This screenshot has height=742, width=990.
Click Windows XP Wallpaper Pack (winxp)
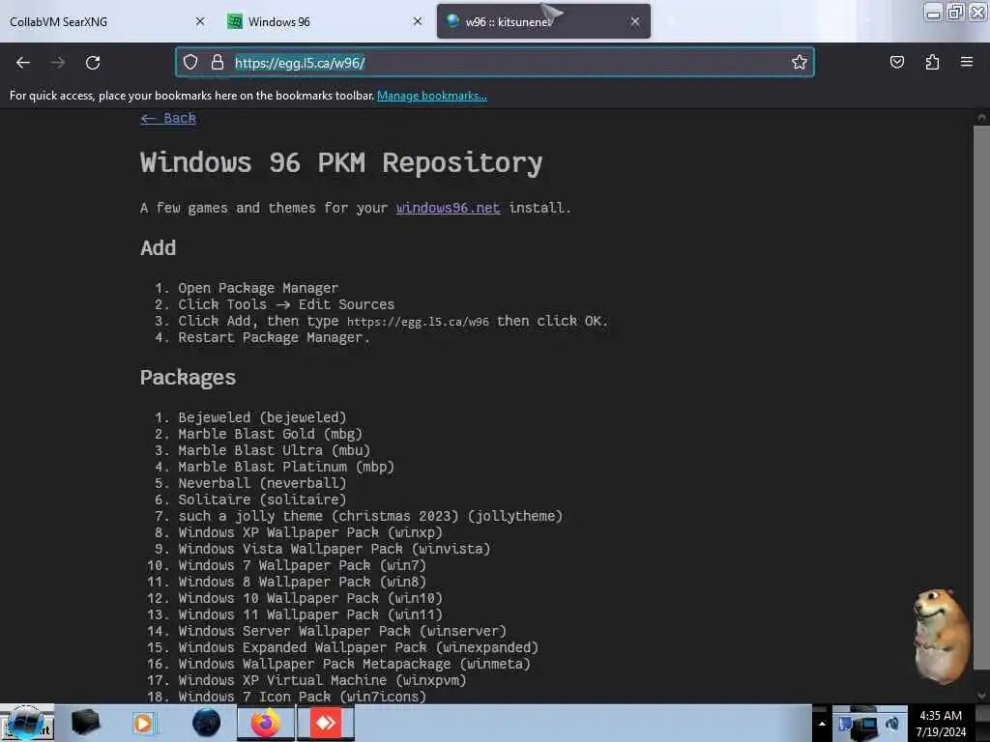[x=310, y=532]
